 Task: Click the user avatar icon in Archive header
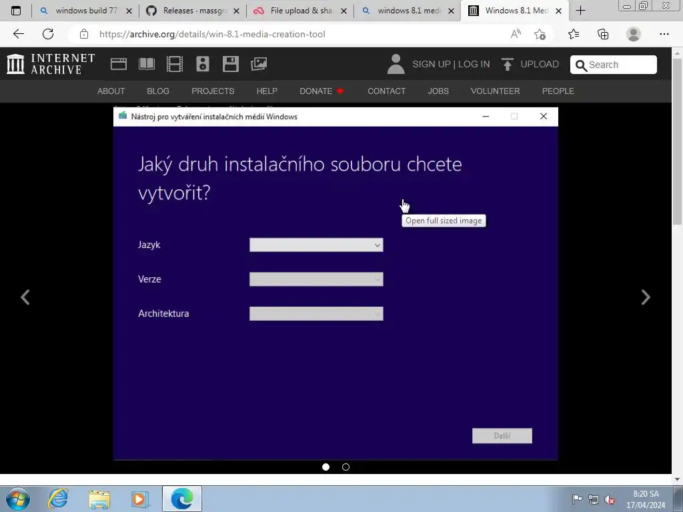396,64
